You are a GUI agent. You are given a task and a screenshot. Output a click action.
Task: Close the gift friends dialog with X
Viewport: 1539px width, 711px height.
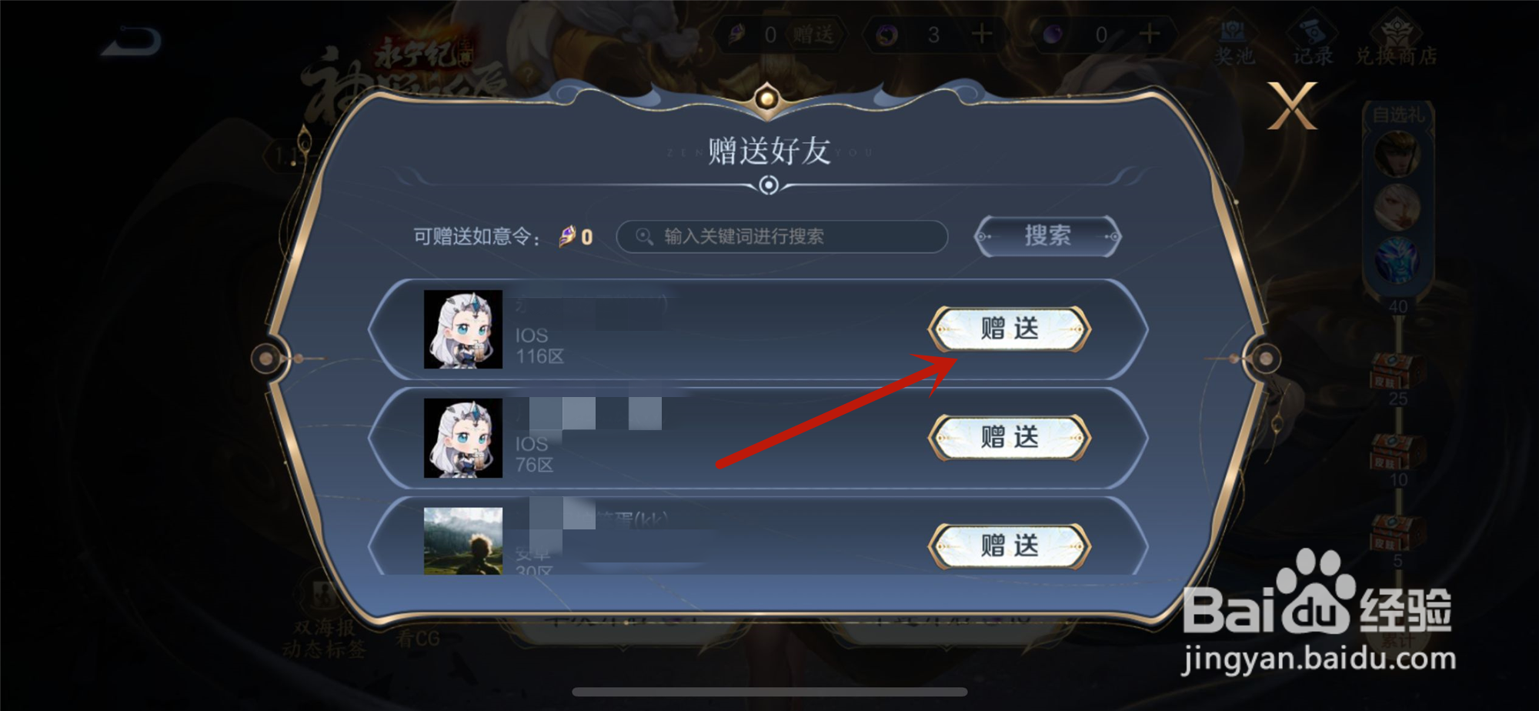1292,106
